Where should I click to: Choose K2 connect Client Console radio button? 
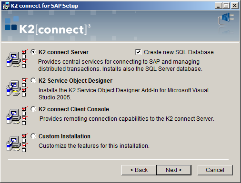33,109
